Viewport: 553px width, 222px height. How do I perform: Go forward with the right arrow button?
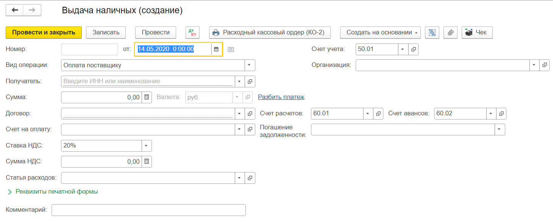point(32,10)
